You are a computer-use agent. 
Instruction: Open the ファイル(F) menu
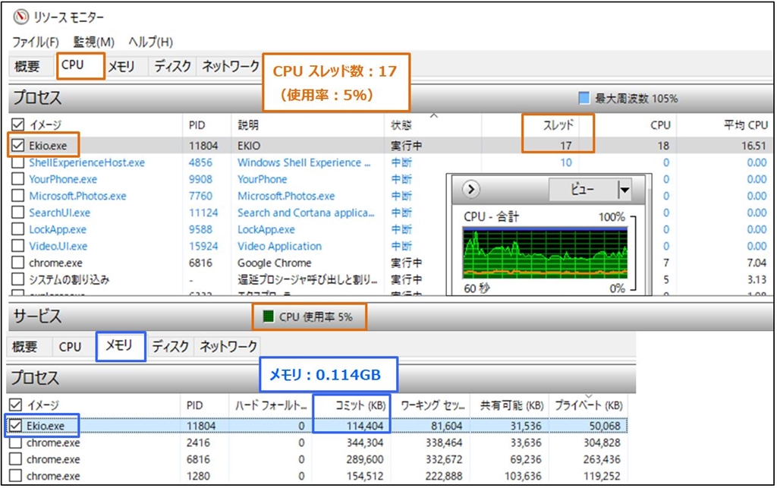(x=35, y=42)
